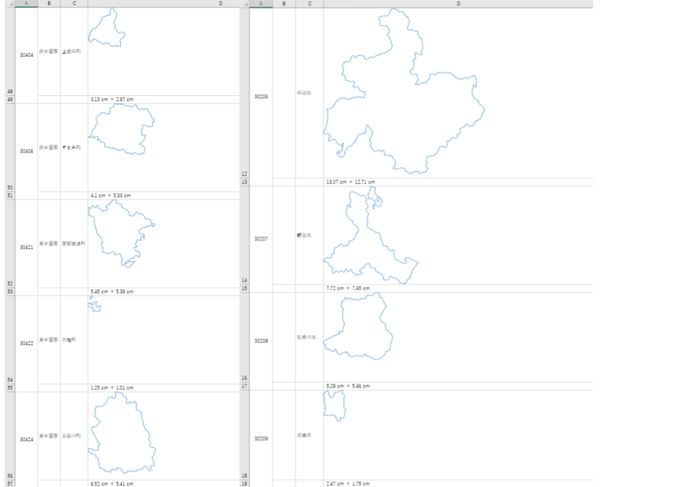Image resolution: width=682 pixels, height=487 pixels.
Task: Select map outline shape in row 14
Action: [x=371, y=235]
